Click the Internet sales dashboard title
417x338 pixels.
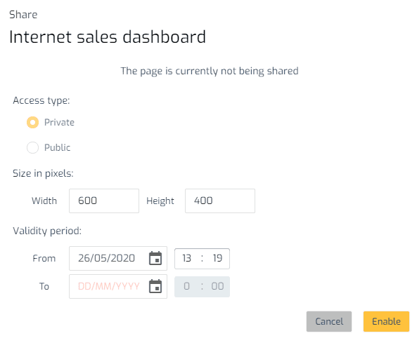click(x=108, y=36)
